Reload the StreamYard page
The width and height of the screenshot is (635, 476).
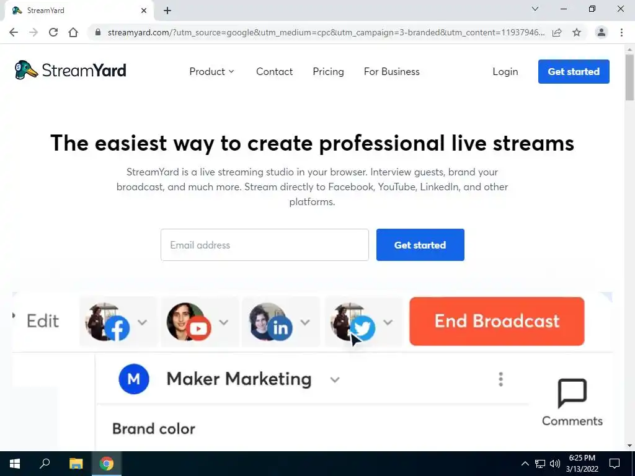tap(53, 32)
